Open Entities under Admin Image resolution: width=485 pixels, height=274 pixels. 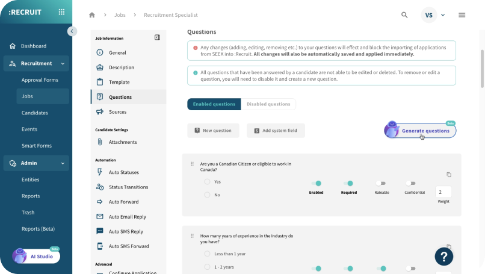pos(30,179)
